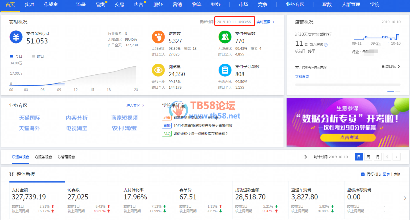
Task: Open the 天猫海外 zone link
Action: click(29, 128)
